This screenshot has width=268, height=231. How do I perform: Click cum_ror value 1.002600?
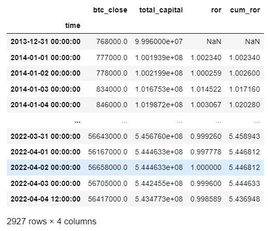pos(244,73)
